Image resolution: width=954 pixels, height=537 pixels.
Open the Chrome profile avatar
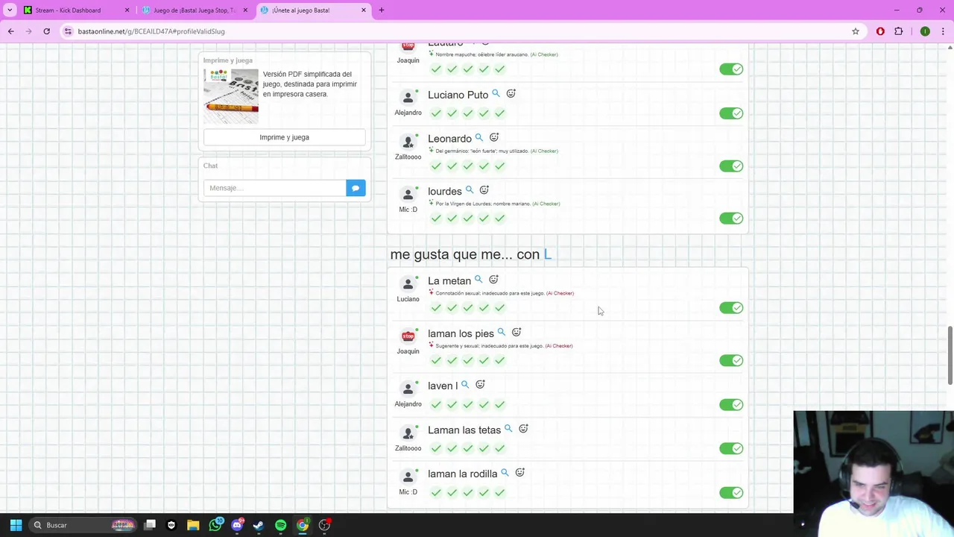pos(925,31)
